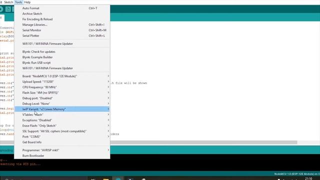The height and width of the screenshot is (180, 320).
Task: Open Manage Libraries...
Action: pos(62,24)
